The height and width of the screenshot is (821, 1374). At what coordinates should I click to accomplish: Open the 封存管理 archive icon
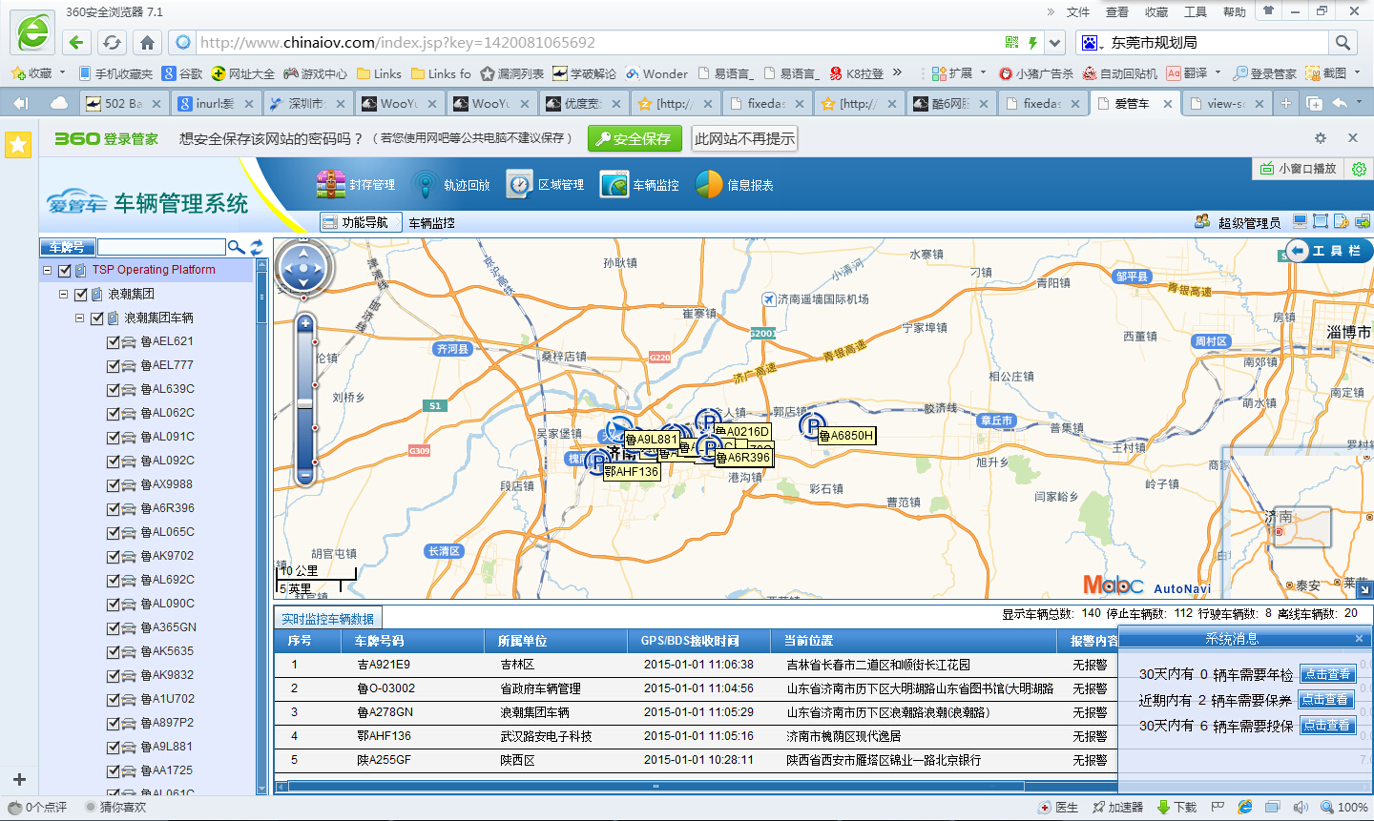(331, 184)
